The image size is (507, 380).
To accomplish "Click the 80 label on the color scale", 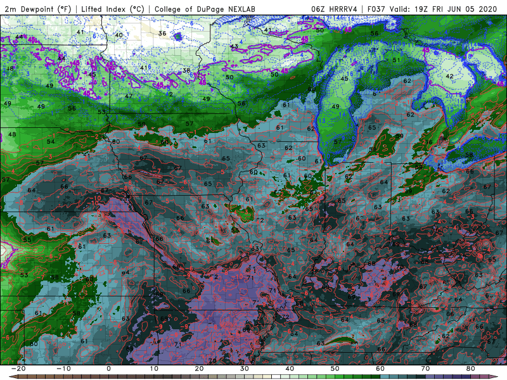I will pyautogui.click(x=471, y=369).
